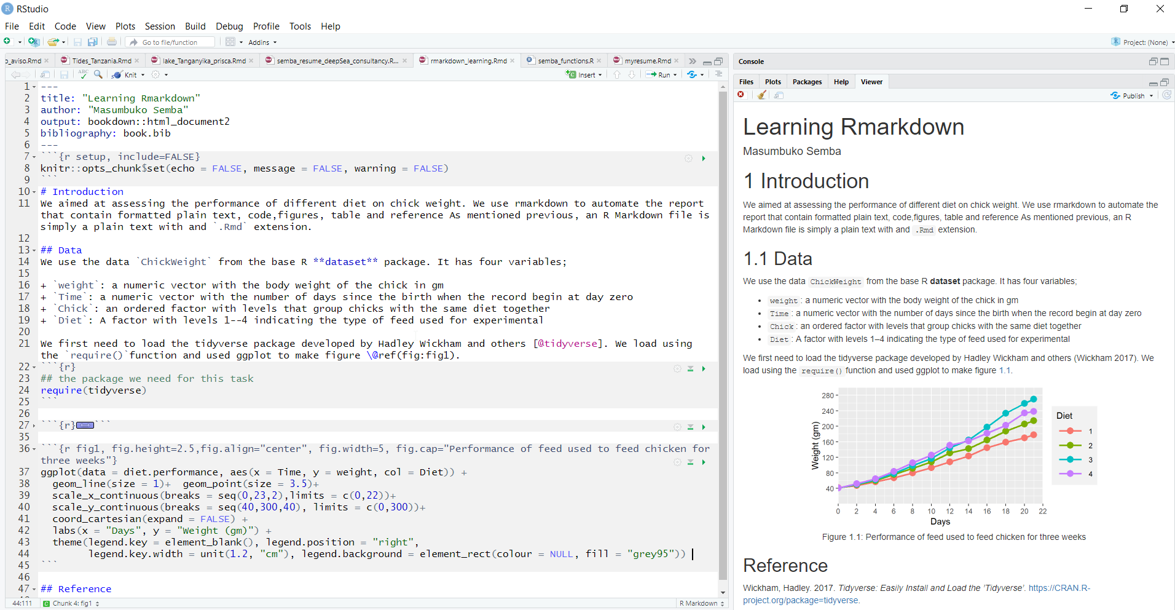Run the setup chunk play icon
Screen dimensions: 1175x610
coord(704,159)
